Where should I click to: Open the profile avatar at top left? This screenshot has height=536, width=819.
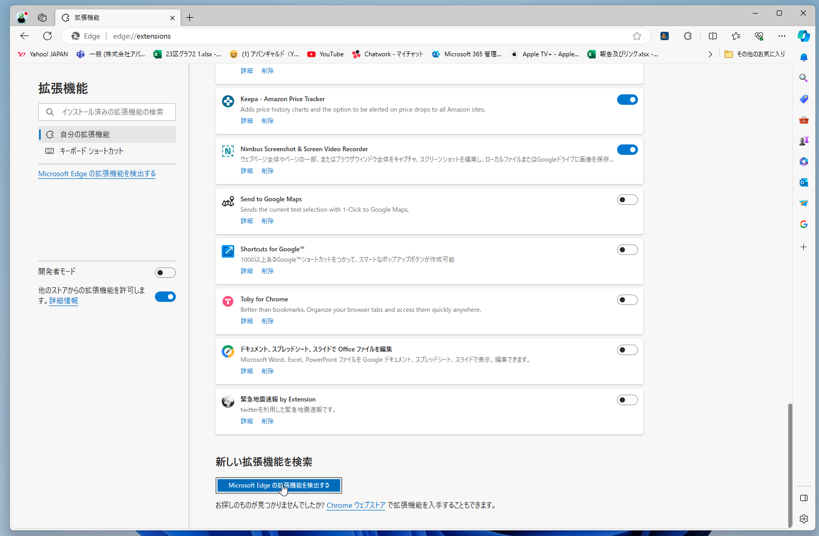[x=21, y=18]
